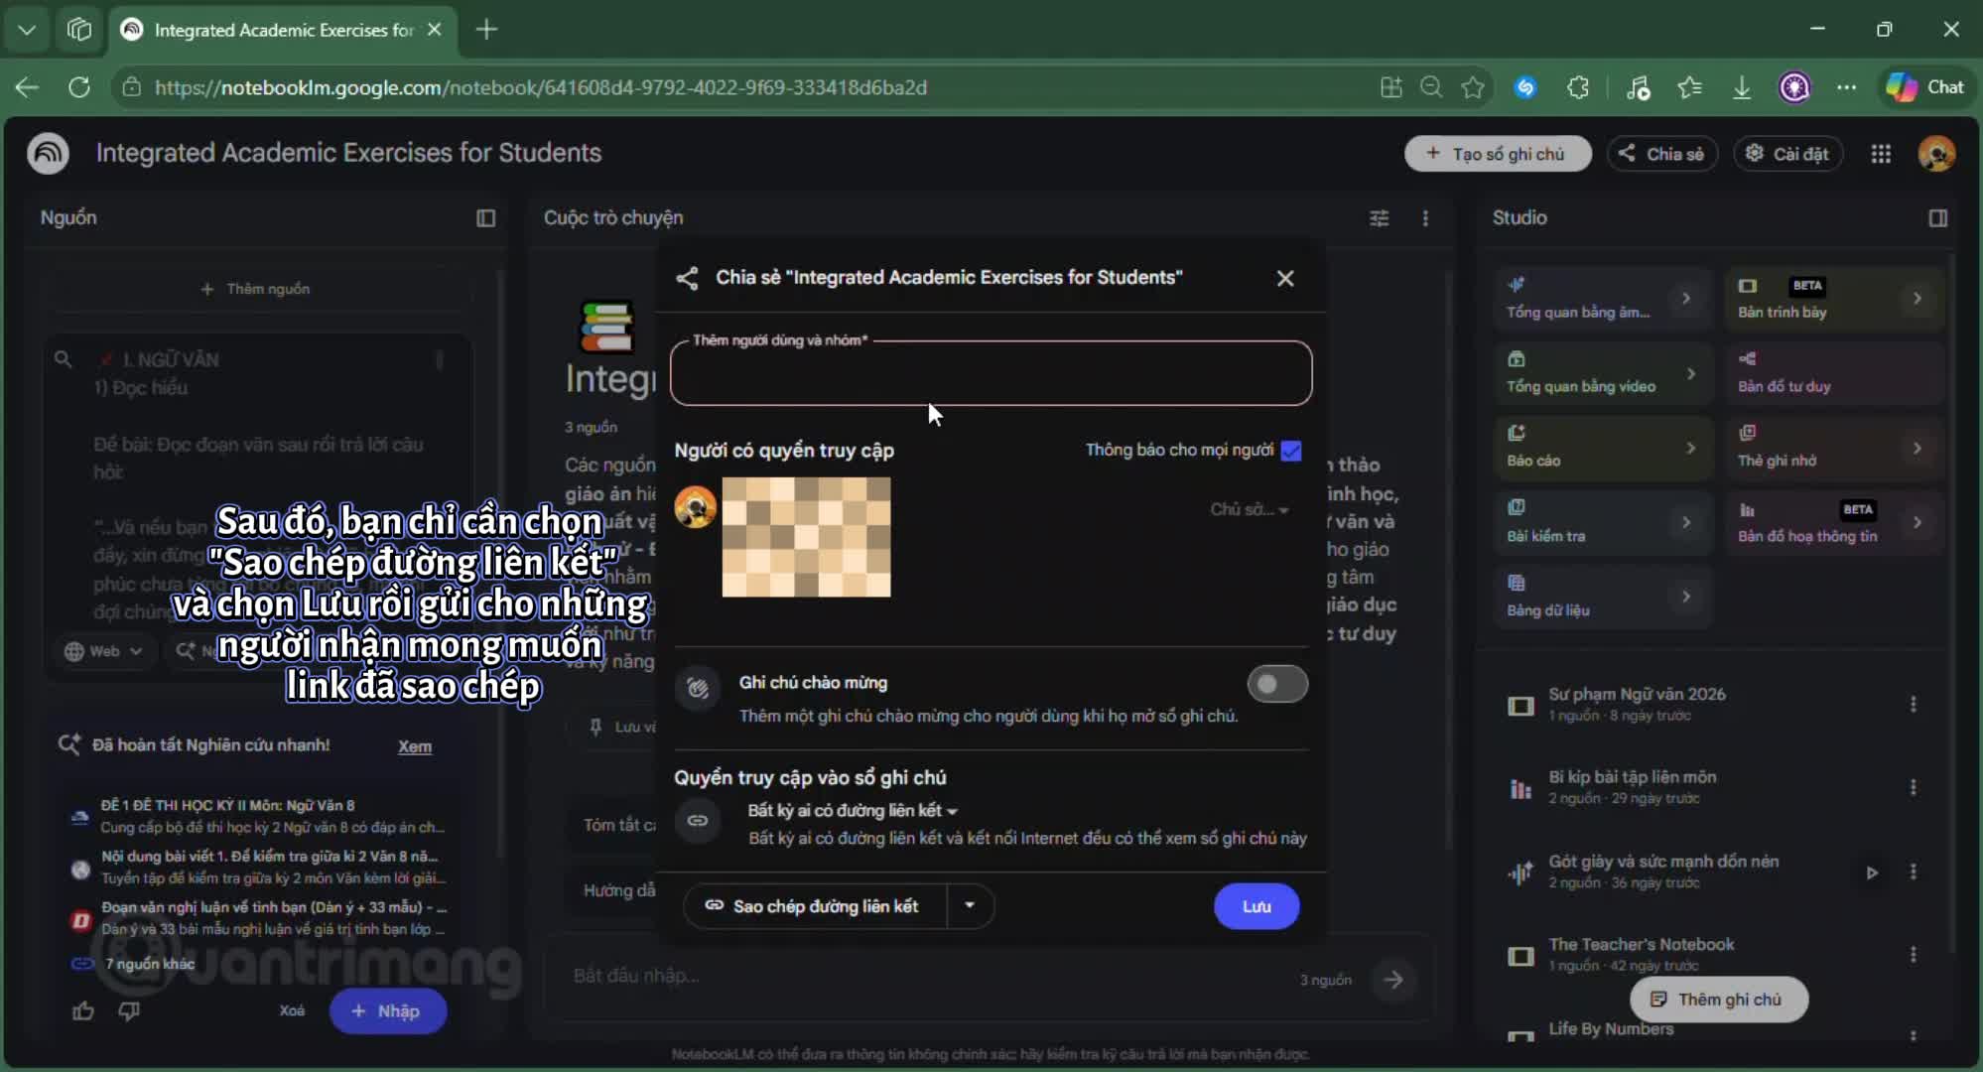Expand Thẻ ghi nhớ options chevron
This screenshot has height=1072, width=1983.
[x=1917, y=448]
